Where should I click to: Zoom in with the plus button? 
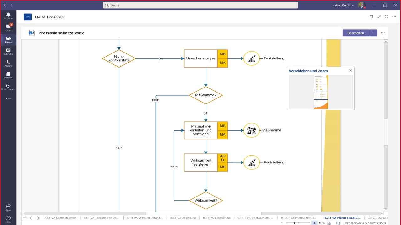click(315, 223)
